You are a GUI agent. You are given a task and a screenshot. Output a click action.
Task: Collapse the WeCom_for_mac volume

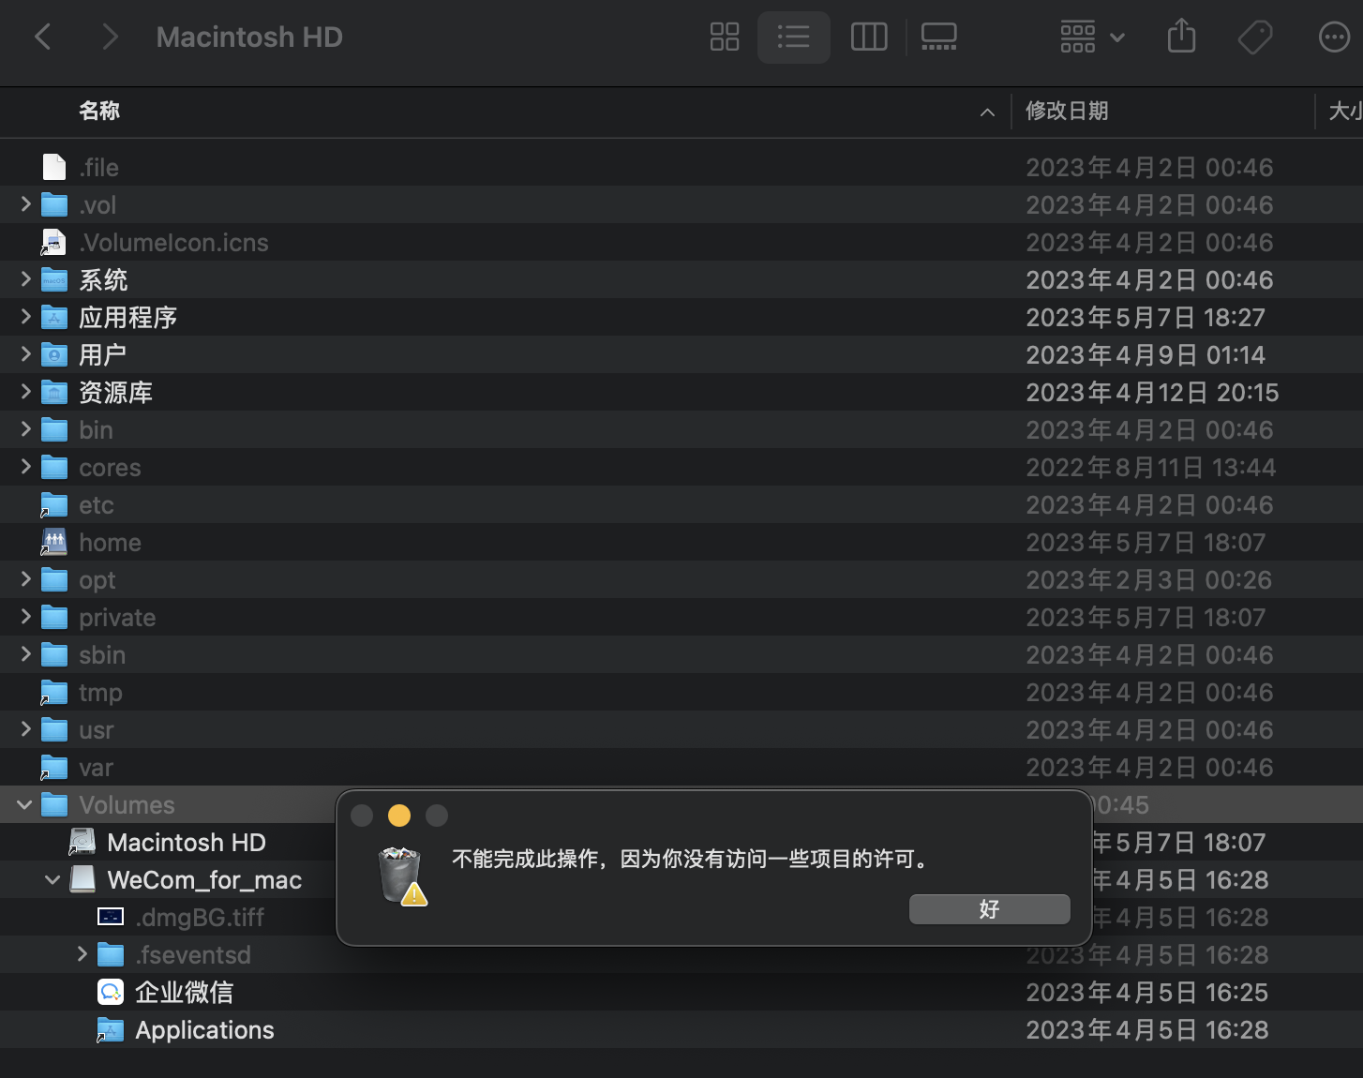coord(52,880)
